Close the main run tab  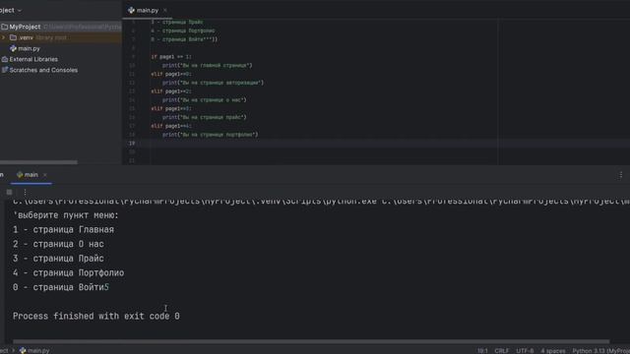coord(45,175)
